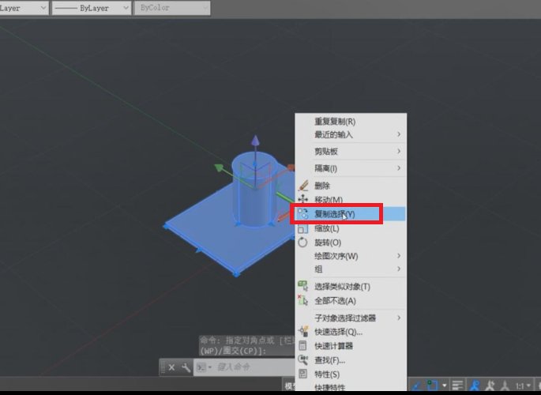Toggle annotation auto-scale status bar icon
This screenshot has height=395, width=541.
tap(490, 386)
